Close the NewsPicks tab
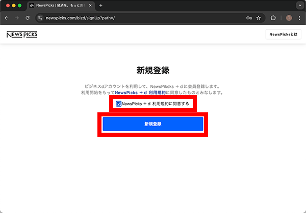This screenshot has height=213, width=306. pyautogui.click(x=90, y=6)
